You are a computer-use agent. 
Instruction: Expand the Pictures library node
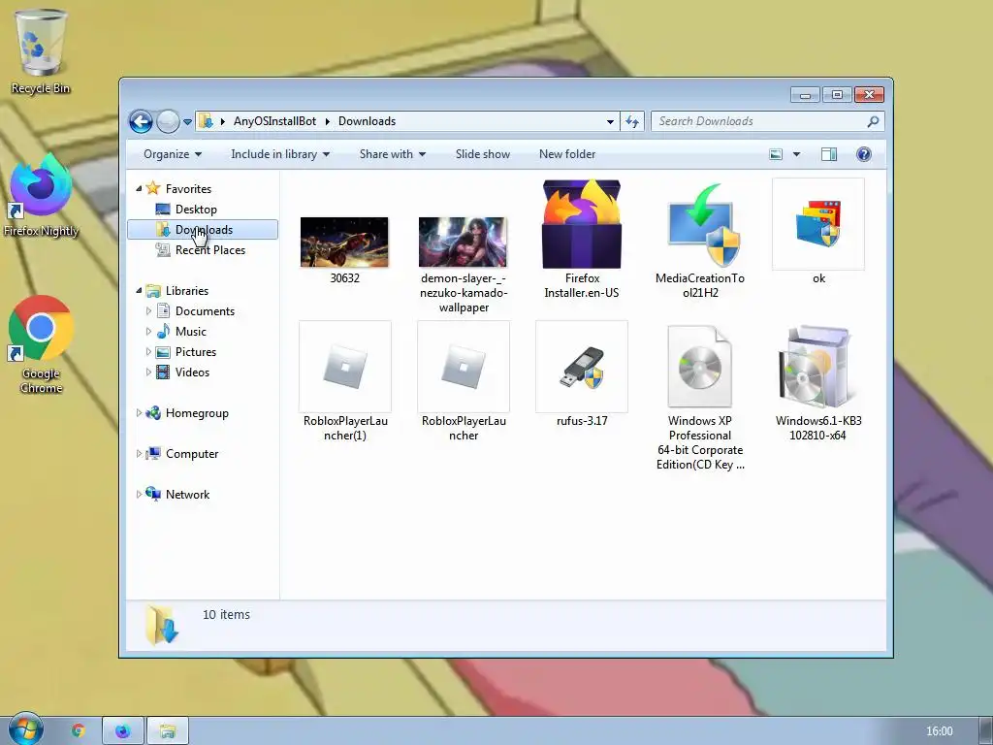click(148, 351)
